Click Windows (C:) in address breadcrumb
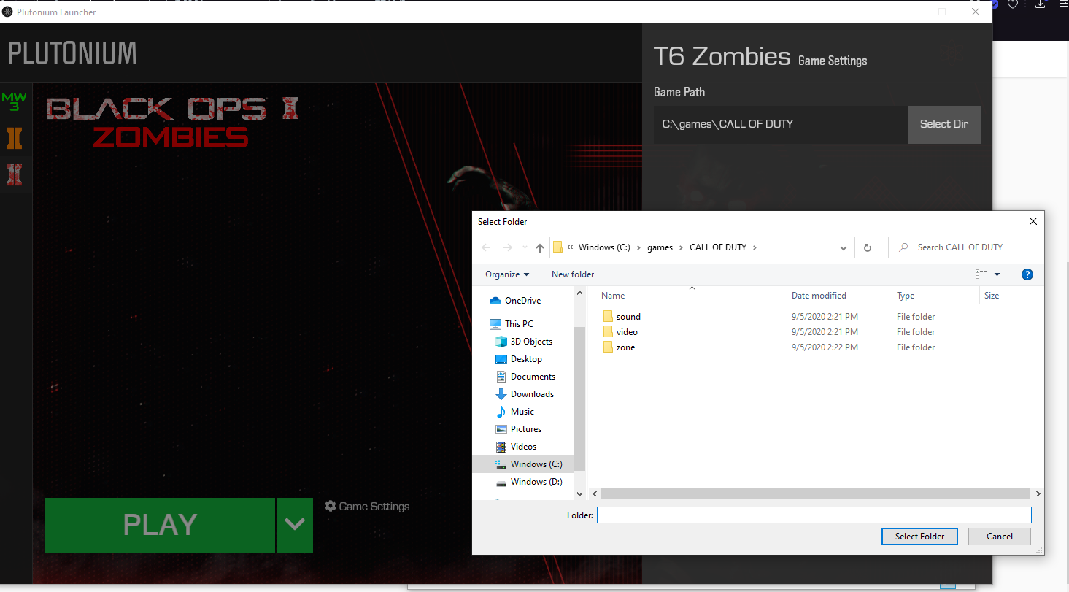1069x592 pixels. click(x=604, y=247)
